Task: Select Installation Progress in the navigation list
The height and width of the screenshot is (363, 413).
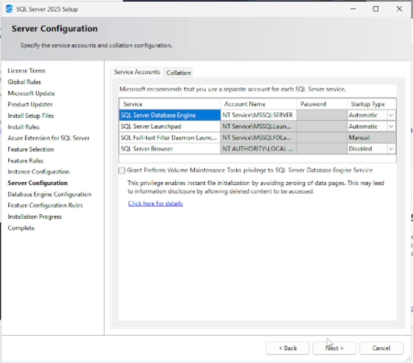Action: [35, 217]
